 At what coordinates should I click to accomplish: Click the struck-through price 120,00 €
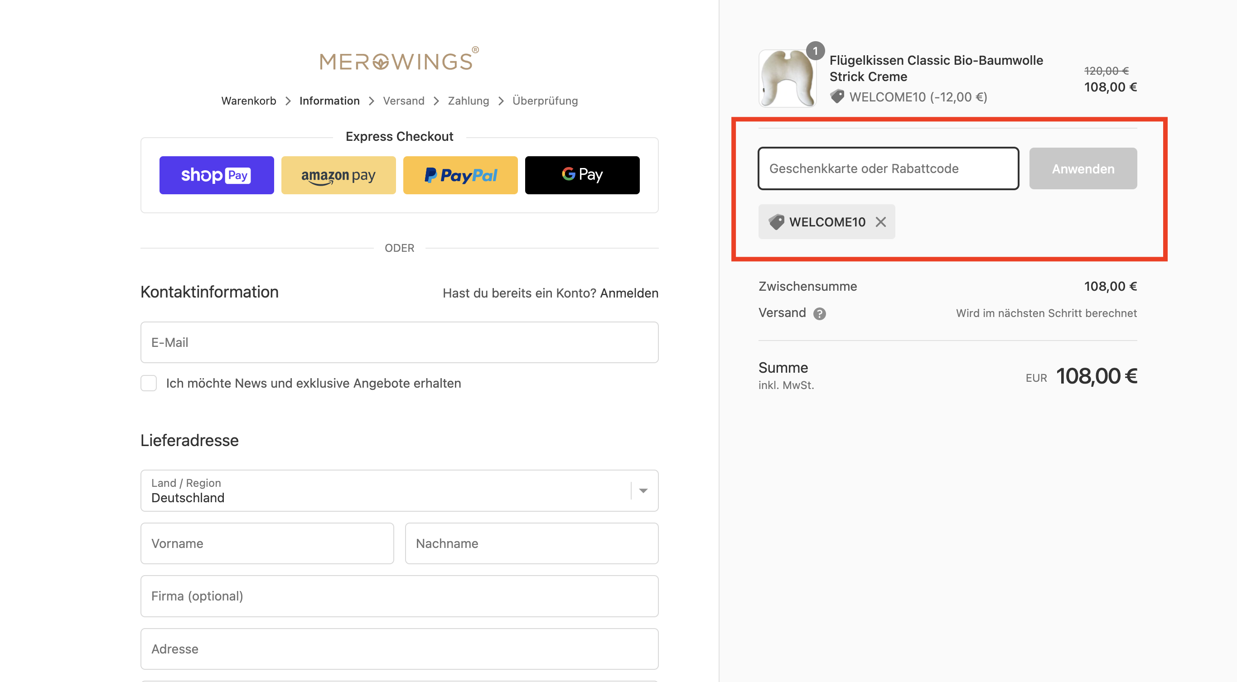point(1106,71)
